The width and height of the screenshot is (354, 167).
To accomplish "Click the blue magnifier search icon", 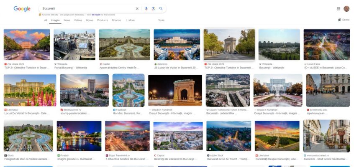I will tap(161, 9).
